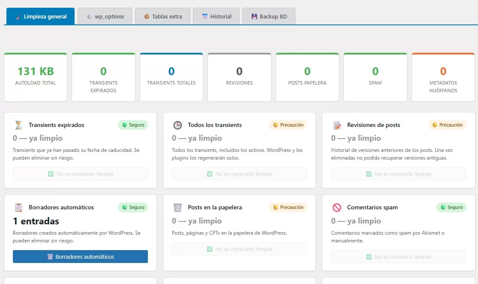Click the orange Metadatos Huérfanos stat card

[443, 77]
